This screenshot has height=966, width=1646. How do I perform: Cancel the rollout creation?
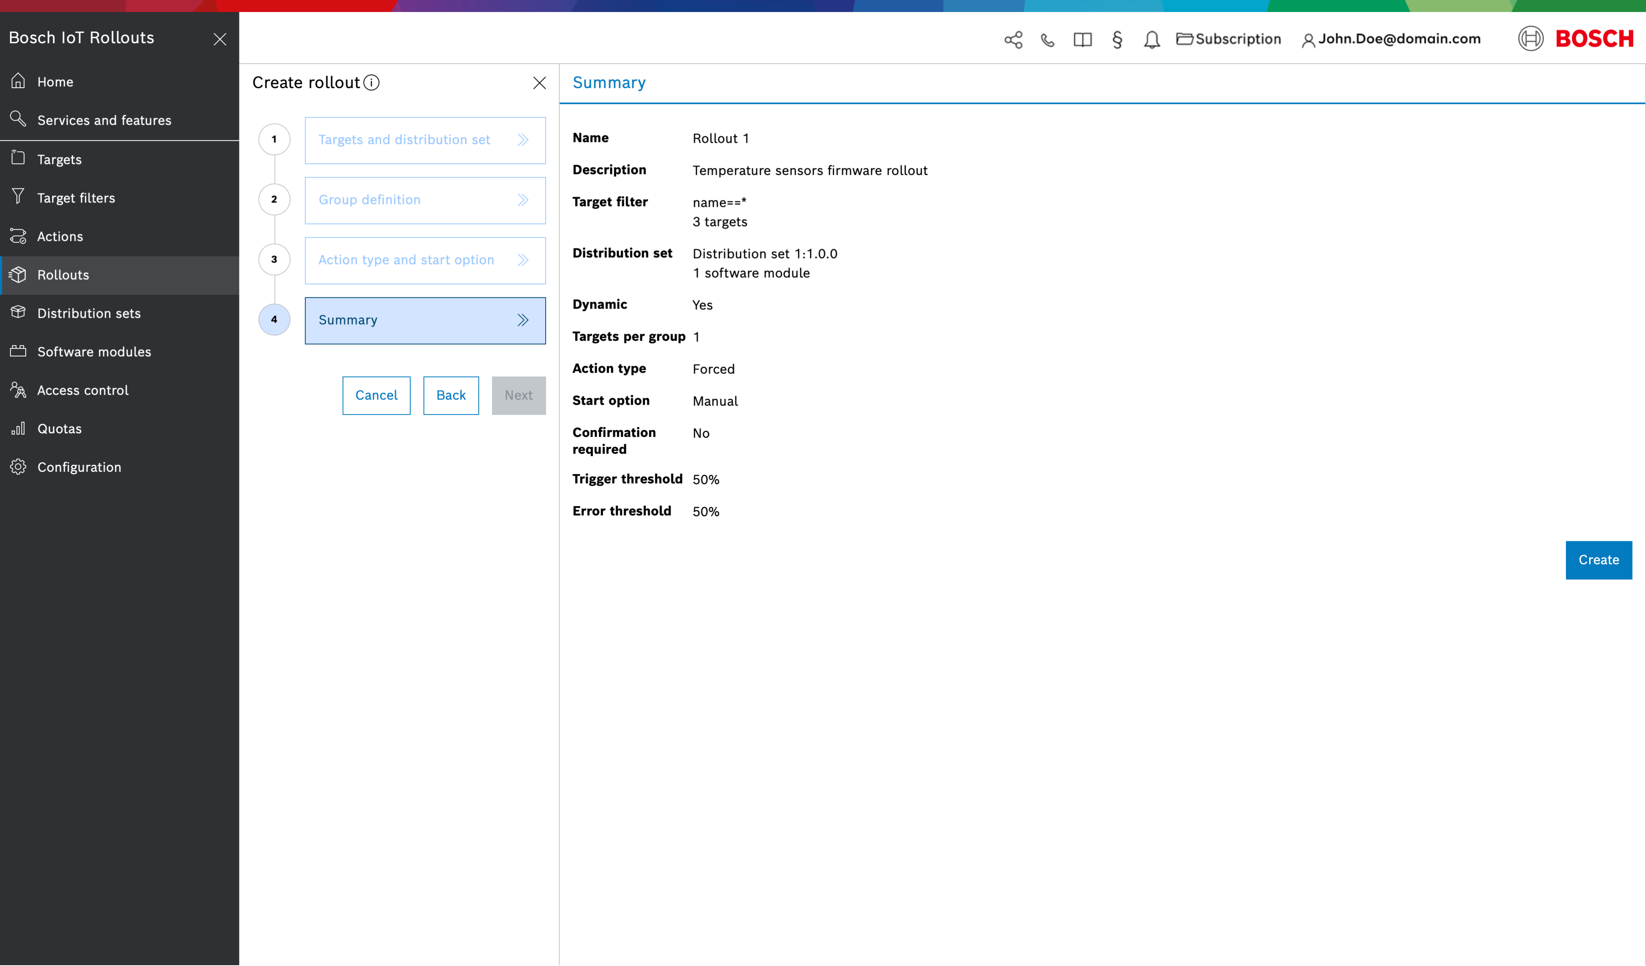(x=376, y=395)
